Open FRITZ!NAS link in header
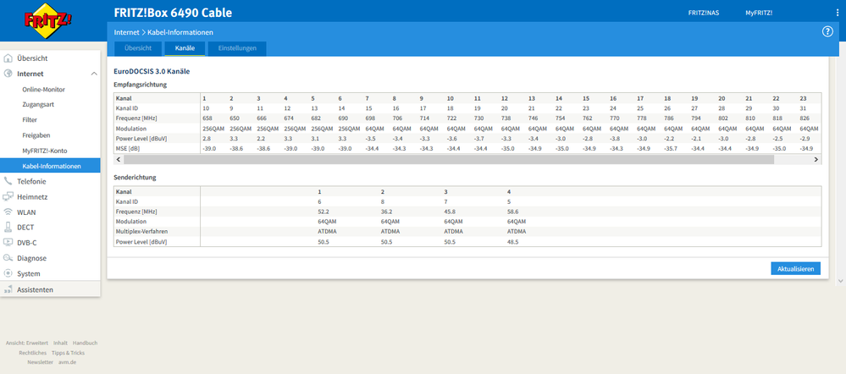 click(x=704, y=13)
